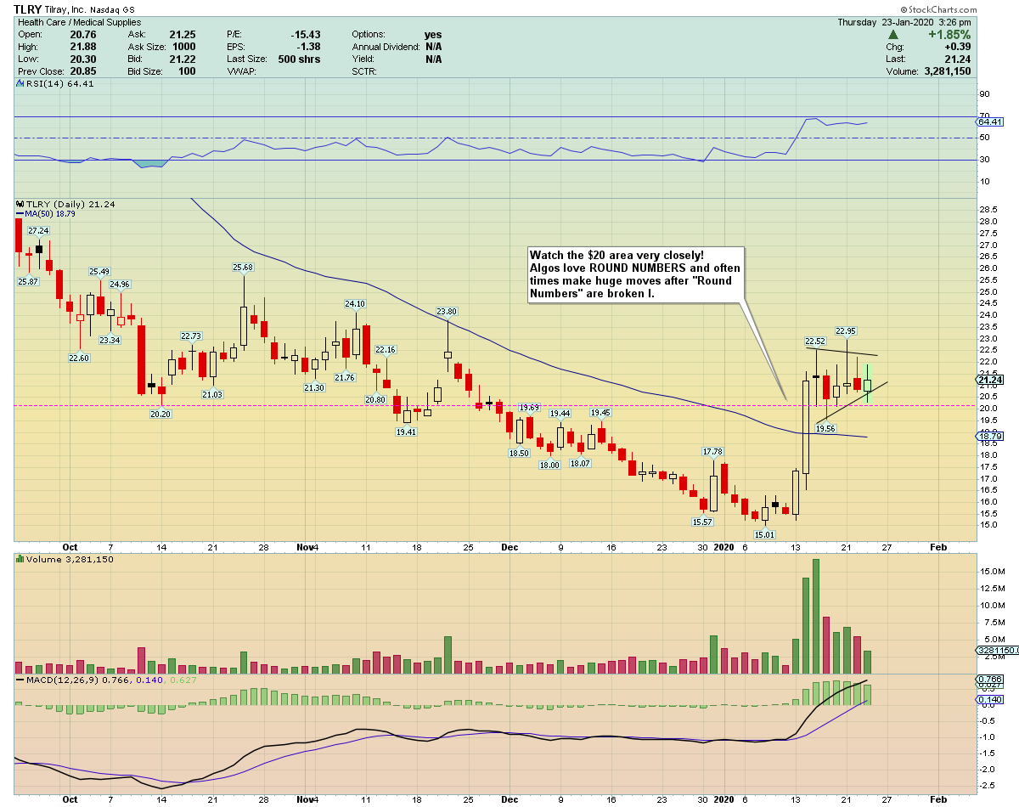Click the RSI 64.41 value tag on right axis
Image resolution: width=1019 pixels, height=807 pixels.
click(988, 121)
